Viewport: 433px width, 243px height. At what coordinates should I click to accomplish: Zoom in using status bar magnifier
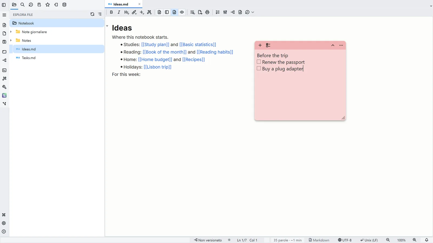(414, 240)
